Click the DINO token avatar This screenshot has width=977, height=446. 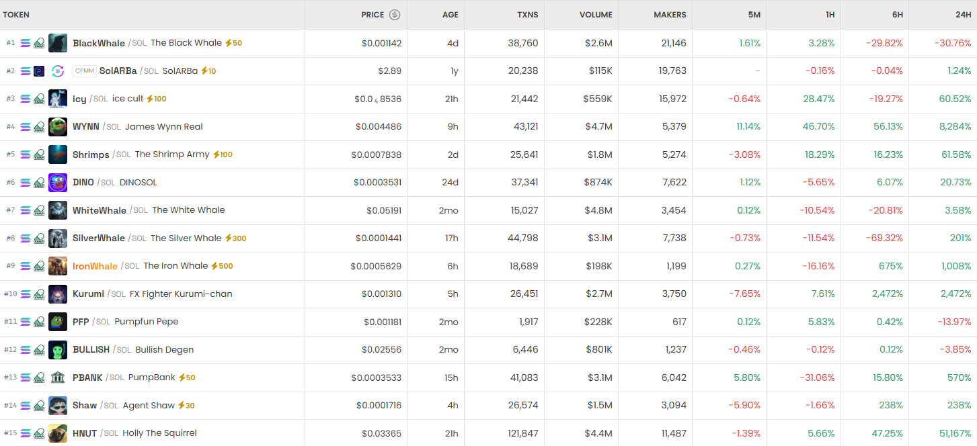click(58, 183)
